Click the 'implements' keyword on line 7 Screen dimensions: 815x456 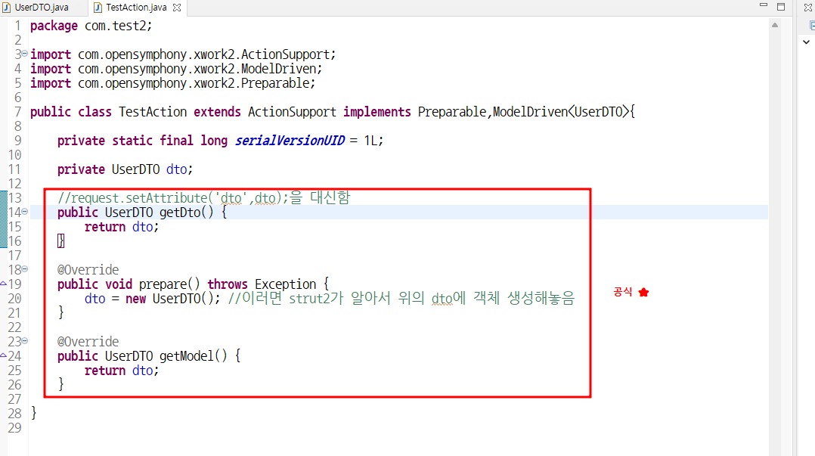377,112
